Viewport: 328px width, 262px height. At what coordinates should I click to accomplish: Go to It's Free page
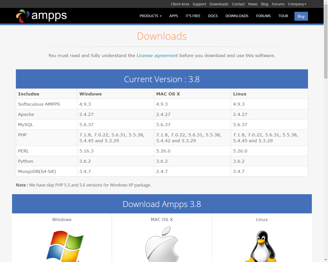(x=193, y=16)
